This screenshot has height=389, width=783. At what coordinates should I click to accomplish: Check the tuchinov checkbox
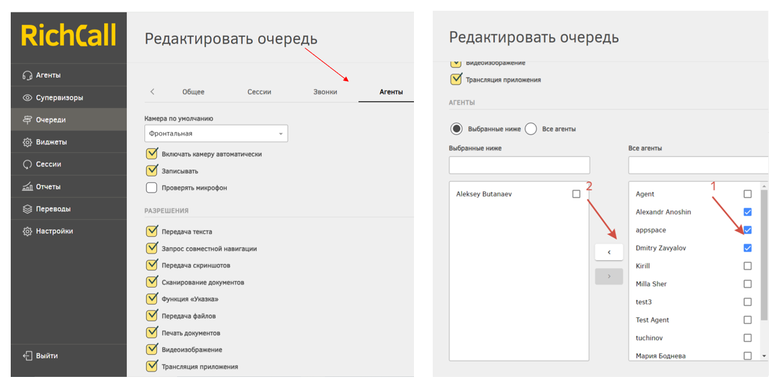747,337
